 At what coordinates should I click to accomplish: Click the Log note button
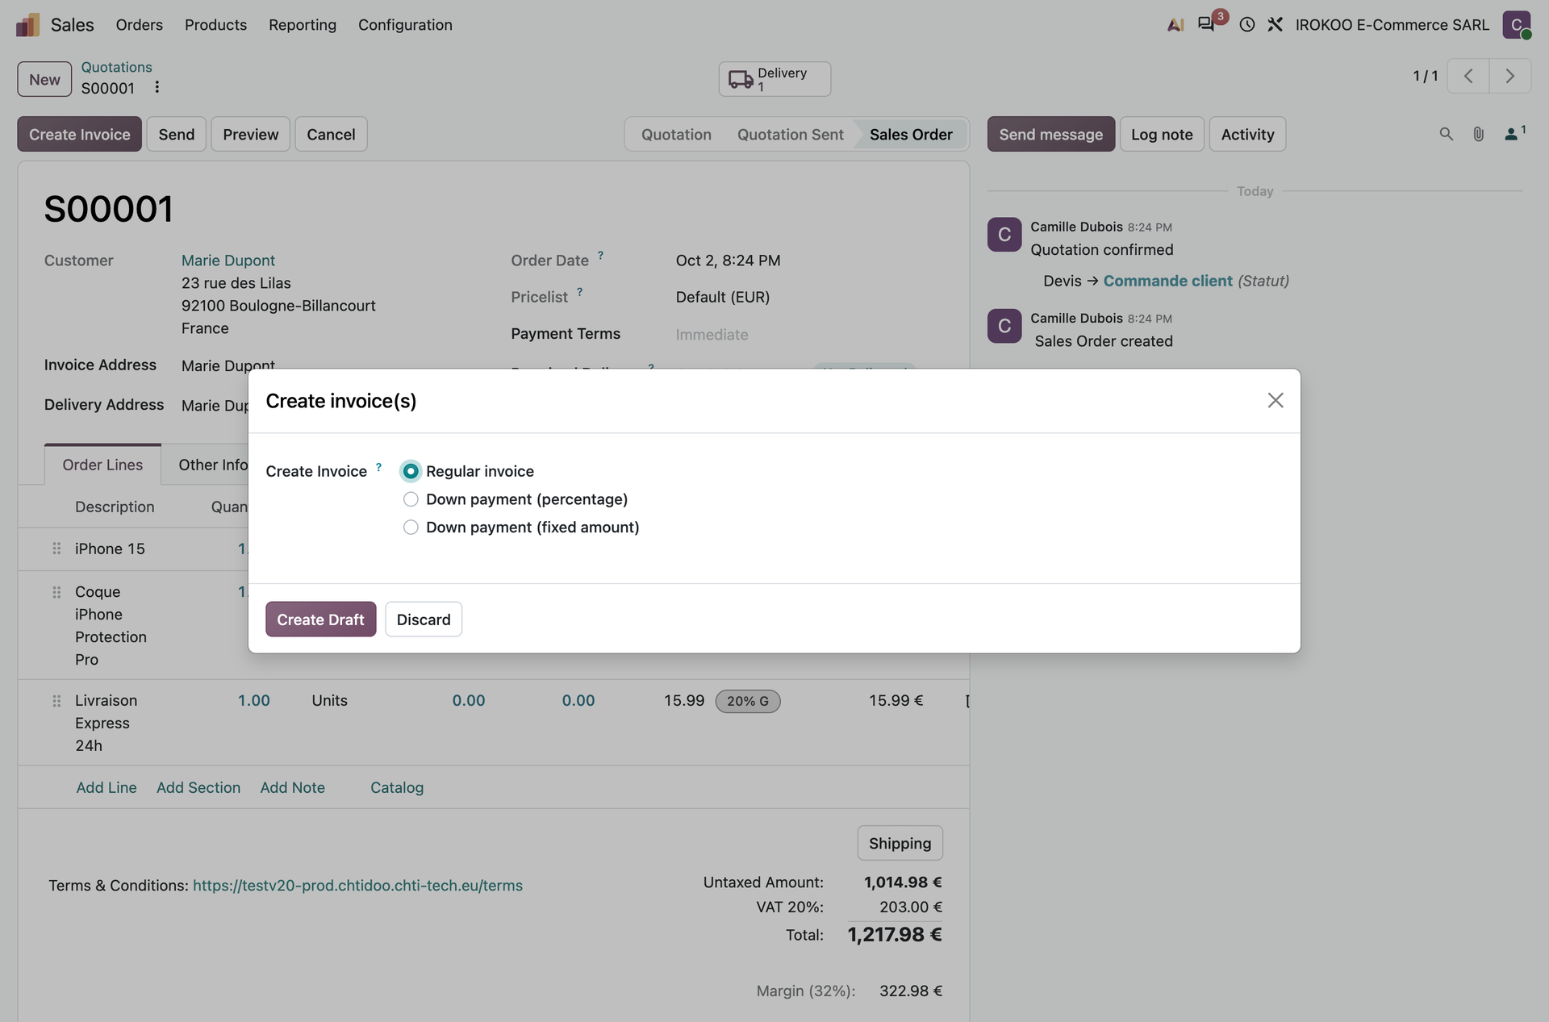click(1162, 135)
